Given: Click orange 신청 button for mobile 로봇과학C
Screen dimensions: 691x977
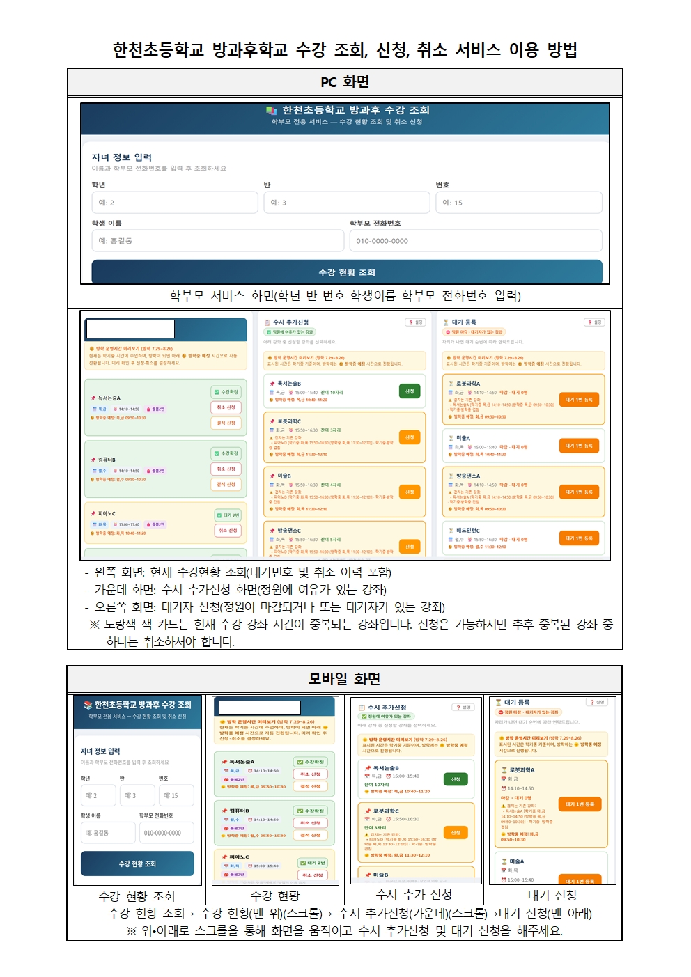Looking at the screenshot, I should 456,832.
